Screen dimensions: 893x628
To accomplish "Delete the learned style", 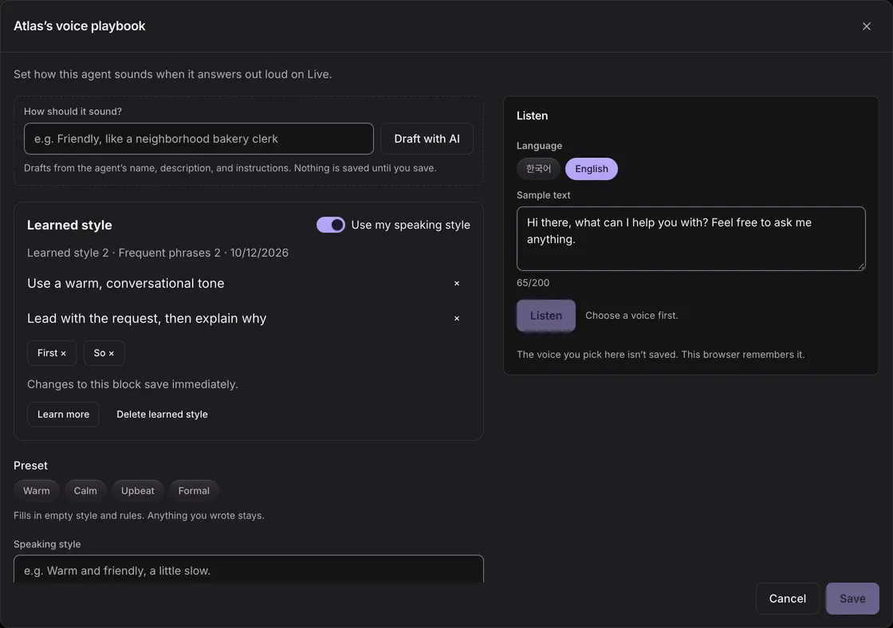I will pos(163,414).
